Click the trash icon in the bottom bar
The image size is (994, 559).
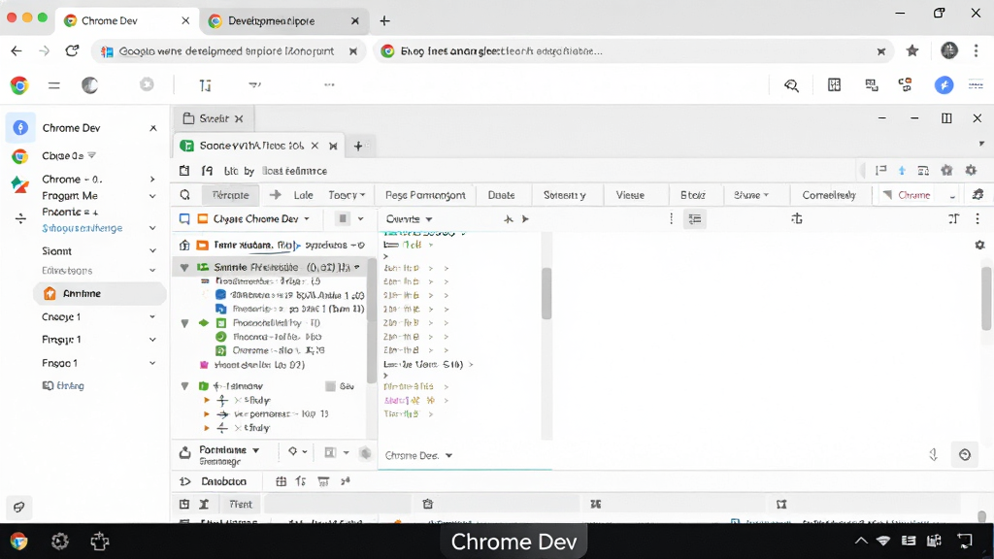pos(428,504)
